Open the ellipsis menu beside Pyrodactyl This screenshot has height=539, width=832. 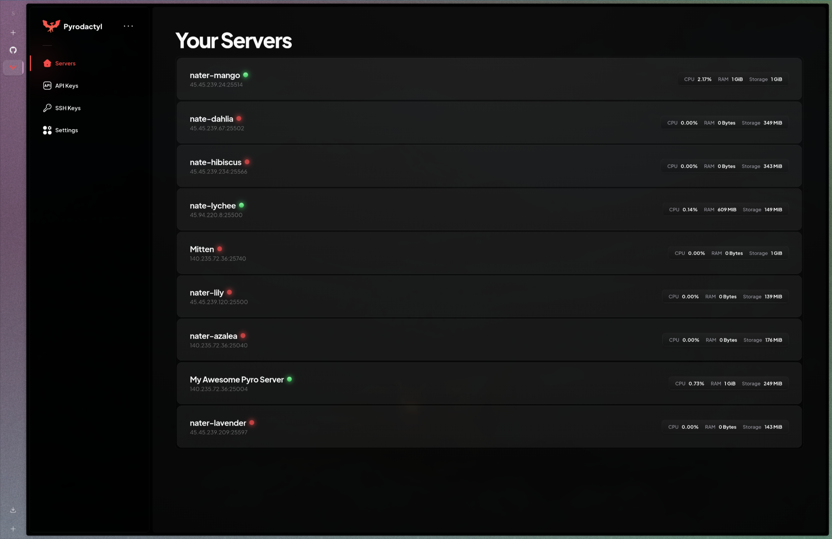click(x=129, y=26)
